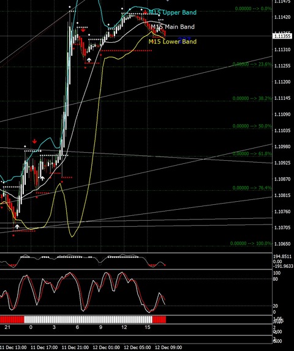Image resolution: width=294 pixels, height=351 pixels.
Task: Click price axis value 1.11035
Action: click(282, 130)
